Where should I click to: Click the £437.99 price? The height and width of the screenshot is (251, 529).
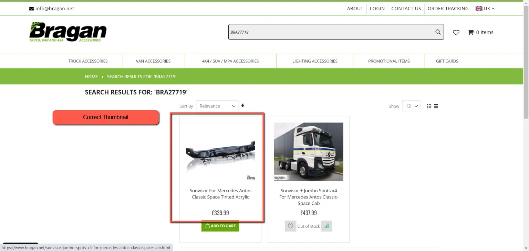point(309,213)
